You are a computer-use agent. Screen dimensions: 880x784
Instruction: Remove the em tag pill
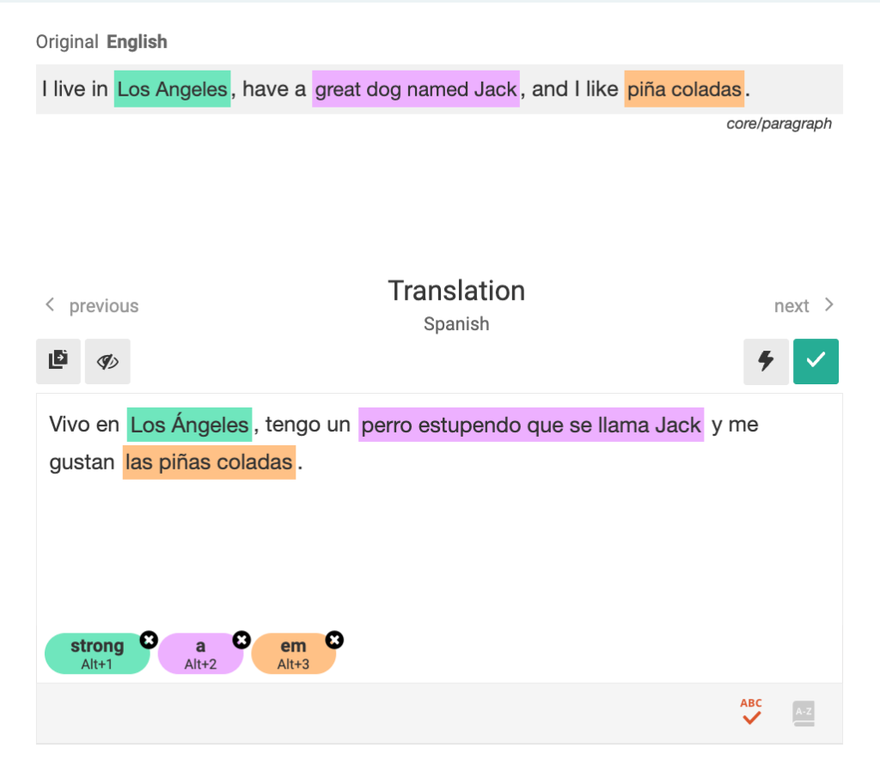(x=334, y=640)
